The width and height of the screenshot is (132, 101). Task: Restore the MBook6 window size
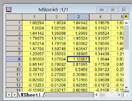click(113, 9)
